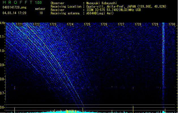
Task: Click the 1727 time axis marker
Action: (x=121, y=24)
